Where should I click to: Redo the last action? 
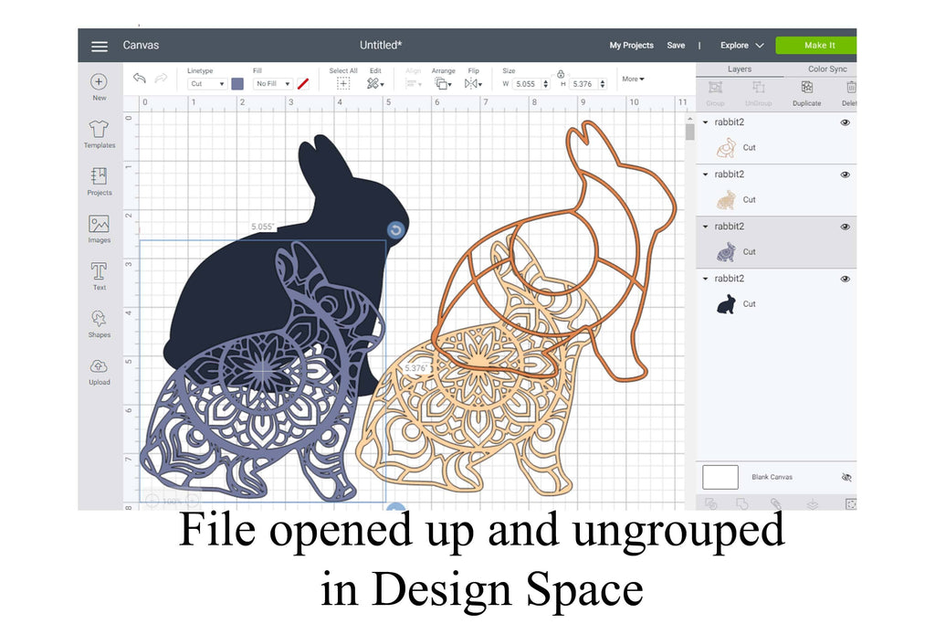tap(161, 79)
